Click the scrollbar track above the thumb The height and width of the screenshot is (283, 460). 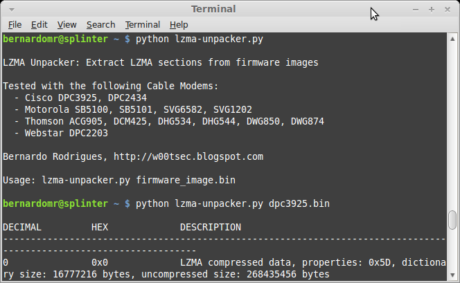coord(453,125)
